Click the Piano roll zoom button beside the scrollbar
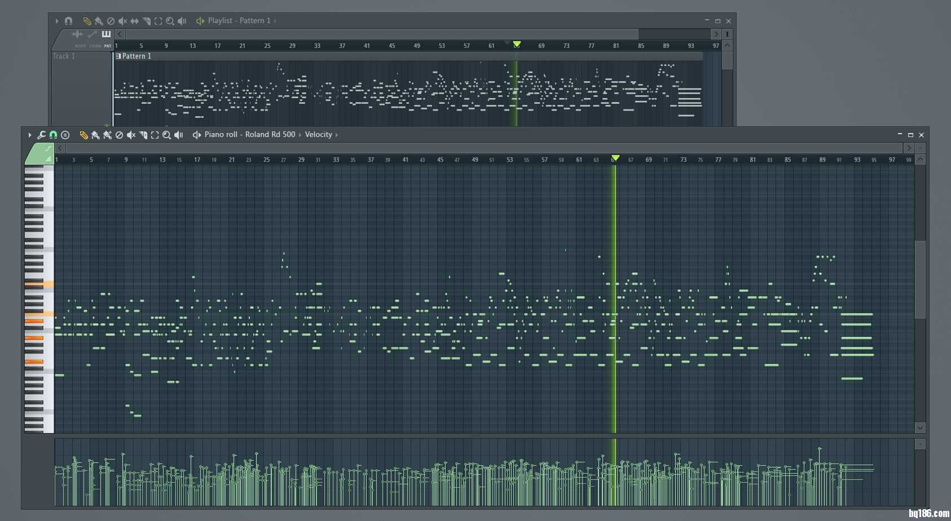 (920, 148)
